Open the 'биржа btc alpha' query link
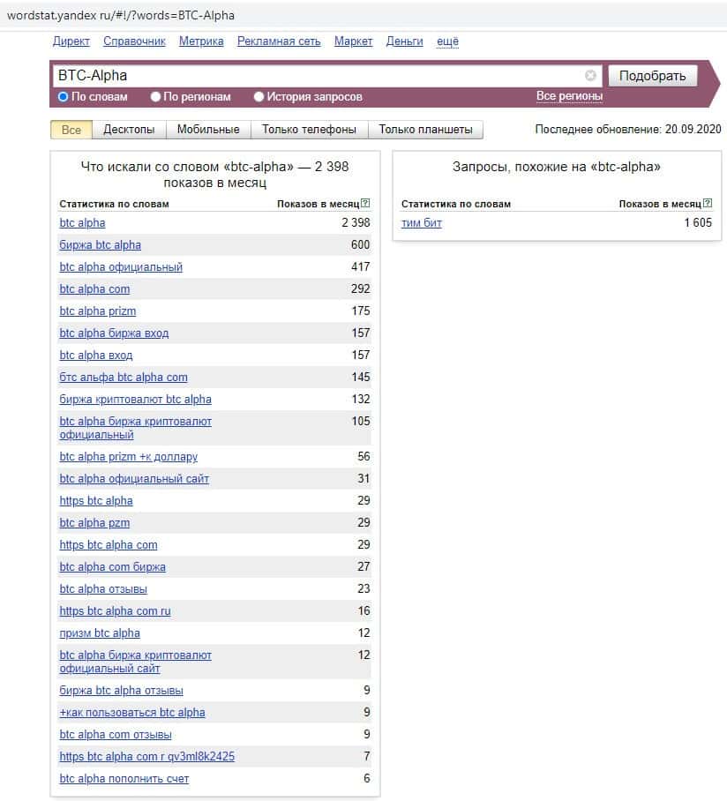The image size is (727, 801). 100,244
